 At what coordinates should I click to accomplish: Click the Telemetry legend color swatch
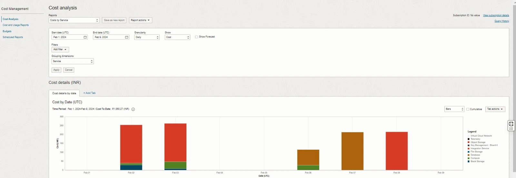469,139
